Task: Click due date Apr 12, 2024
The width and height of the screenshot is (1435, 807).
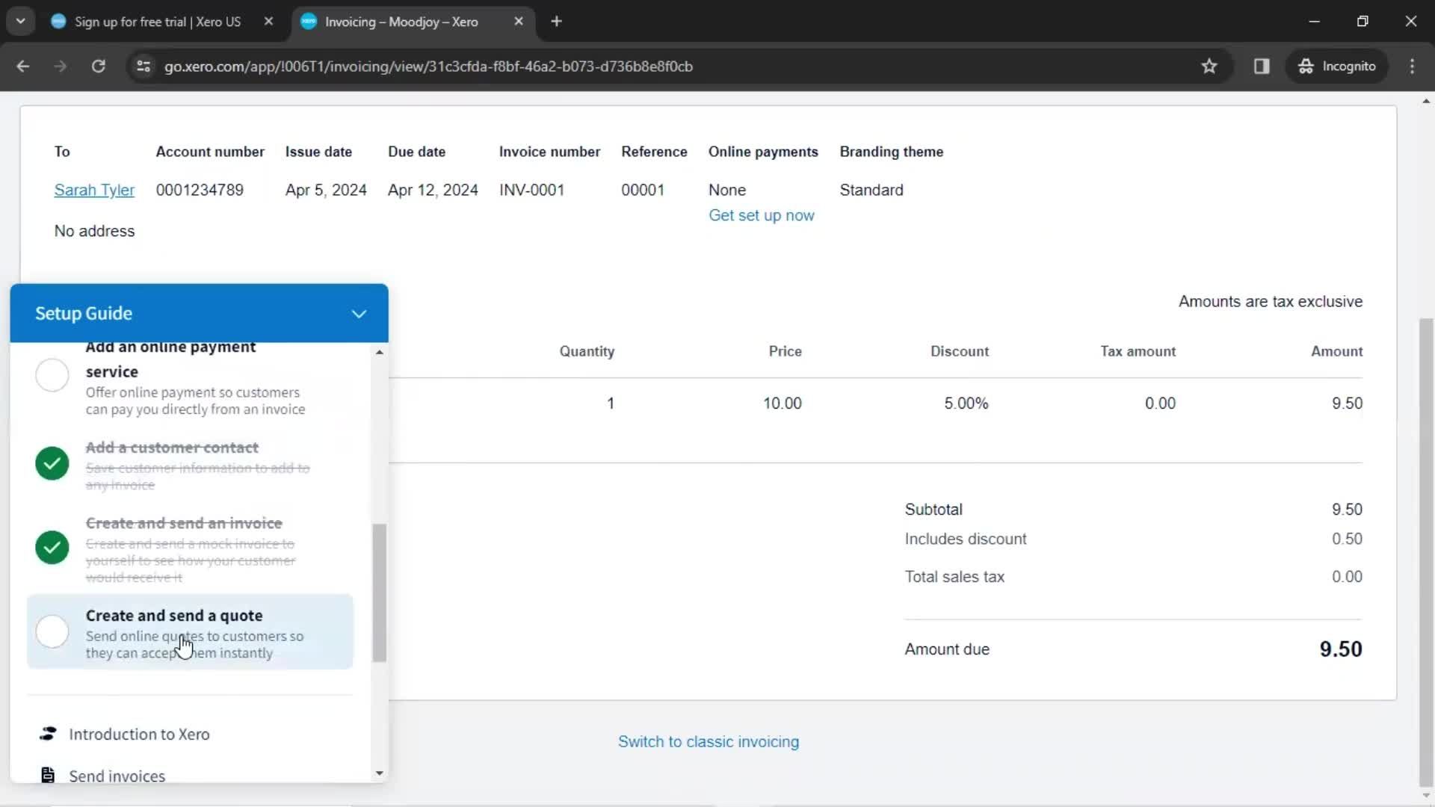Action: coord(433,190)
